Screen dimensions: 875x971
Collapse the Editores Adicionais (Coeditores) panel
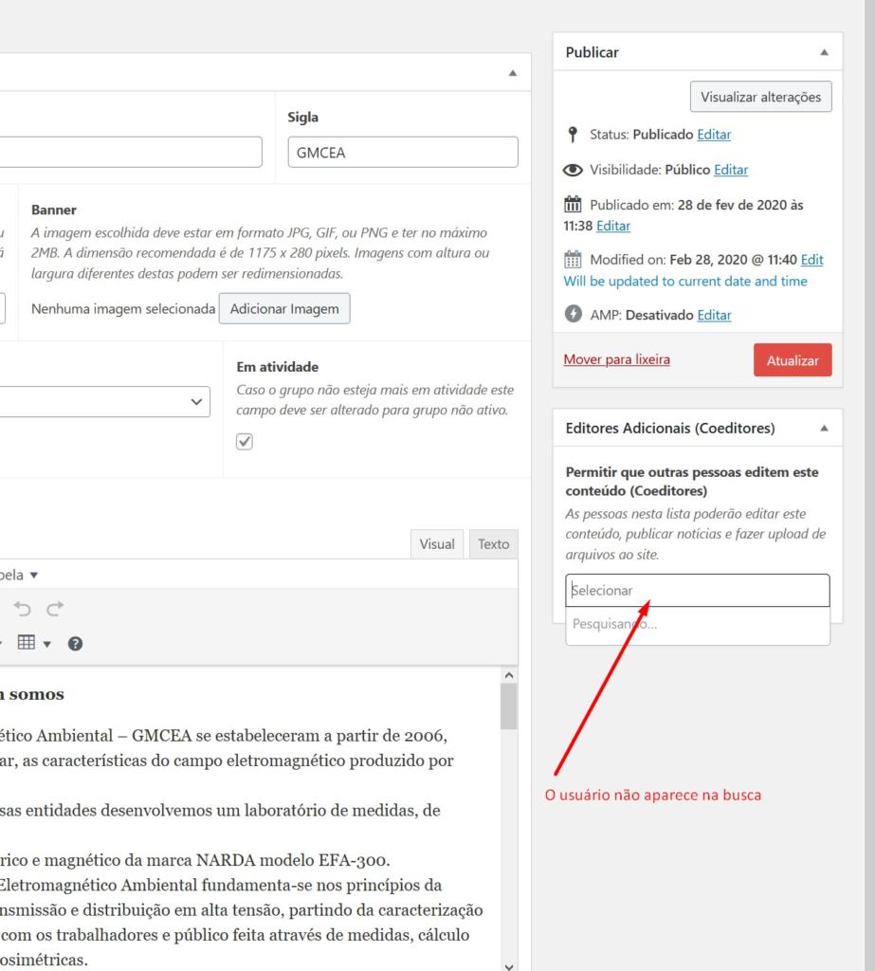[823, 429]
